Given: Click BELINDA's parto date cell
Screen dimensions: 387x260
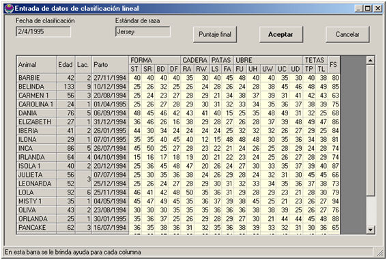Looking at the screenshot, I should 110,87.
